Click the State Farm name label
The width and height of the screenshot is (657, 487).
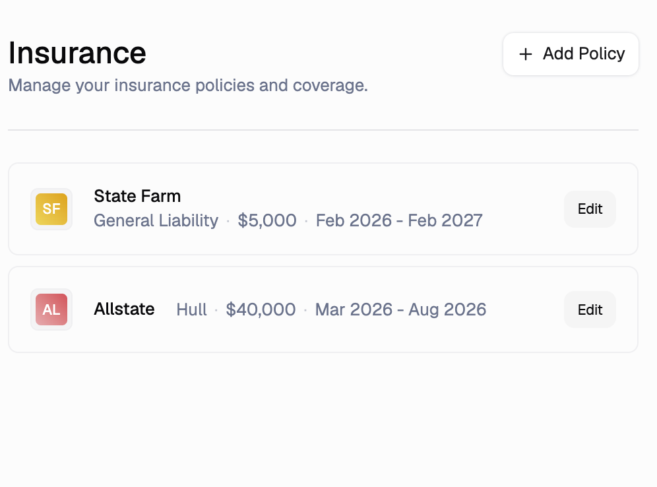(x=137, y=196)
